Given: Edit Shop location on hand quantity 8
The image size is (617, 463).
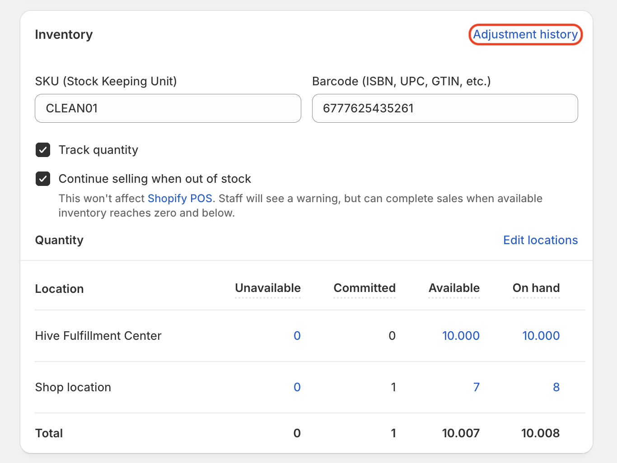Looking at the screenshot, I should 556,387.
